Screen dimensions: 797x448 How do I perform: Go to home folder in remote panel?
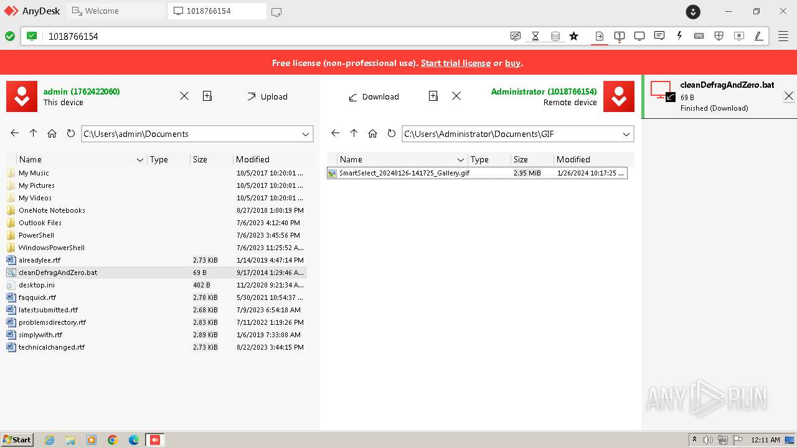(373, 133)
